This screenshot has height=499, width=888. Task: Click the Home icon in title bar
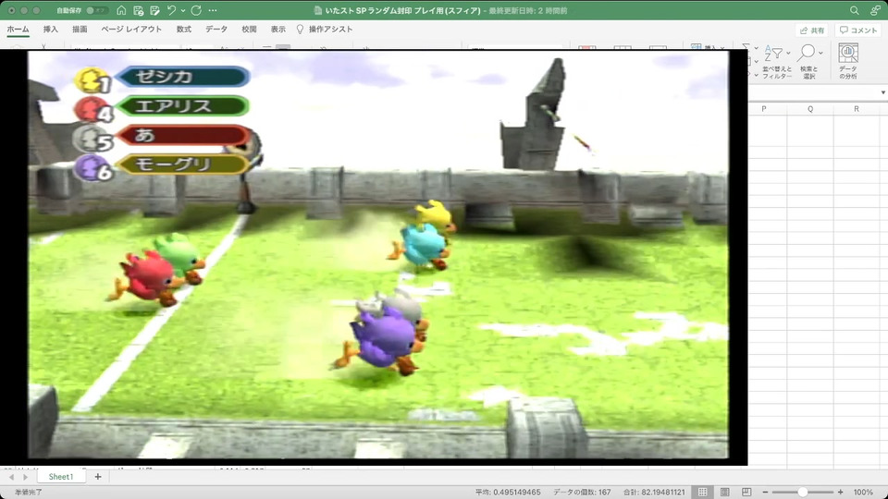point(121,10)
